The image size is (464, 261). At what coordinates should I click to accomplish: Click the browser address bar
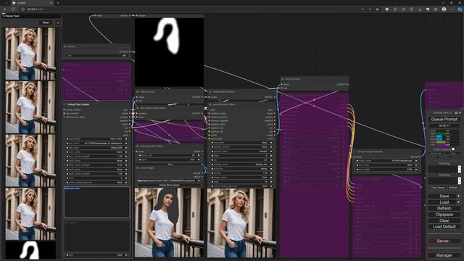[189, 9]
